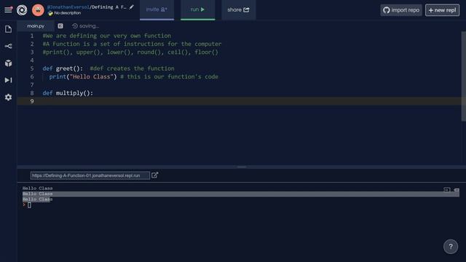Open the Packages cube icon

click(x=8, y=63)
